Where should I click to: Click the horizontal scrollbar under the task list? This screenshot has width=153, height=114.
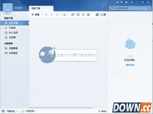60,108
